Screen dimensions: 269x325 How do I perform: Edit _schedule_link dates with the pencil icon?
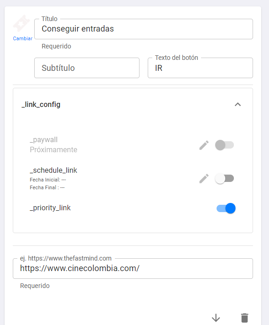[x=204, y=179]
